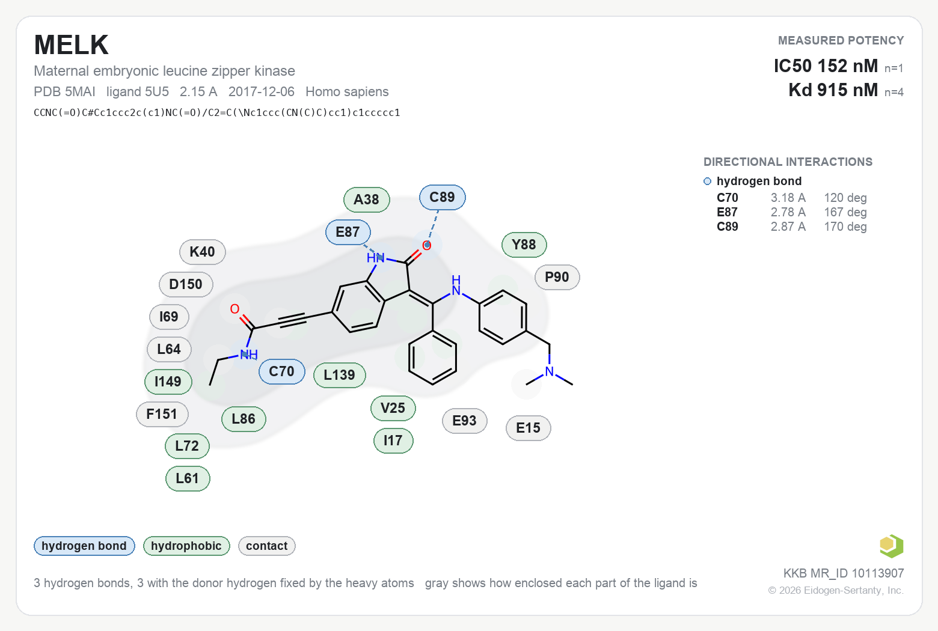Image resolution: width=938 pixels, height=631 pixels.
Task: Click residue label I149
Action: (168, 382)
